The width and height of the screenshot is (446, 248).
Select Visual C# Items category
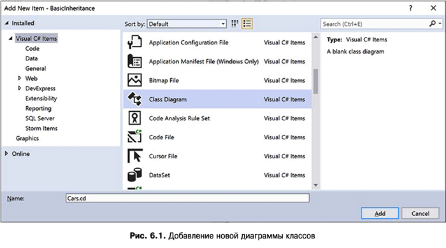[x=36, y=38]
